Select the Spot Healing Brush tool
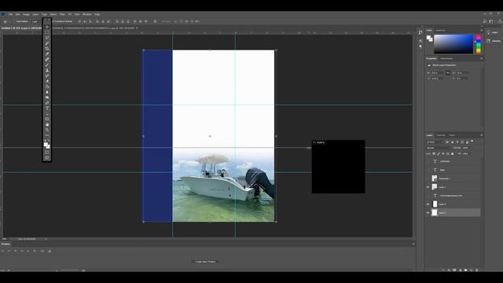 tap(47, 60)
